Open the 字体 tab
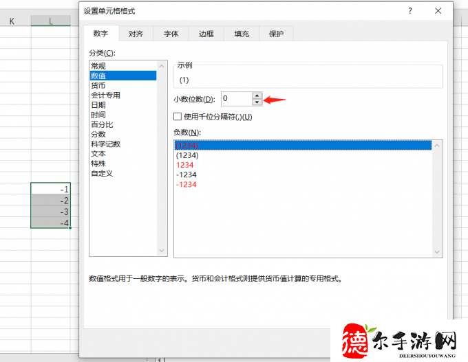The width and height of the screenshot is (468, 362). pyautogui.click(x=171, y=34)
